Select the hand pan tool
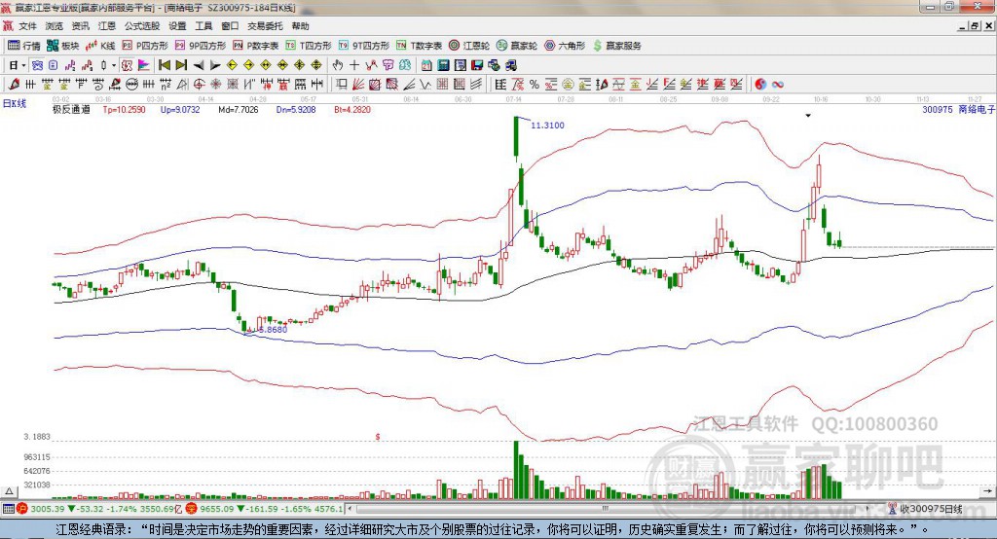This screenshot has width=997, height=539. [x=338, y=65]
